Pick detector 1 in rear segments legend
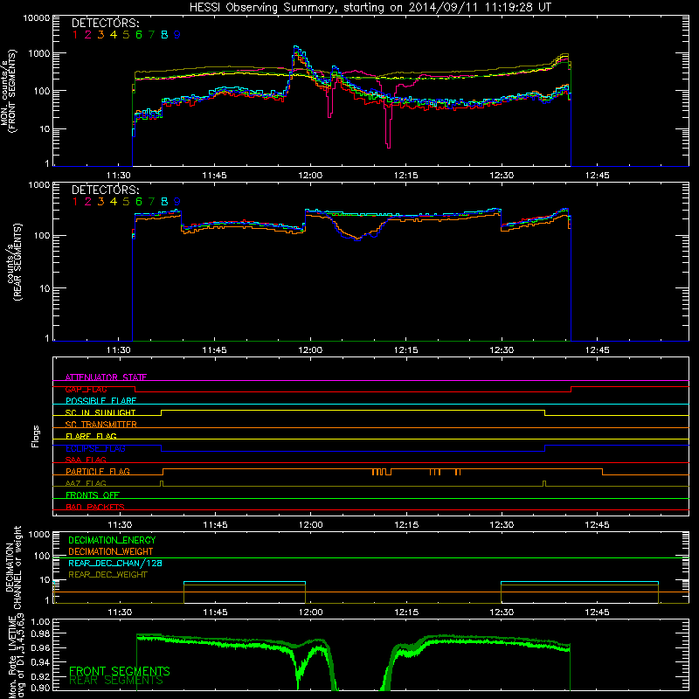Viewport: 699px width, 699px height. tap(75, 202)
